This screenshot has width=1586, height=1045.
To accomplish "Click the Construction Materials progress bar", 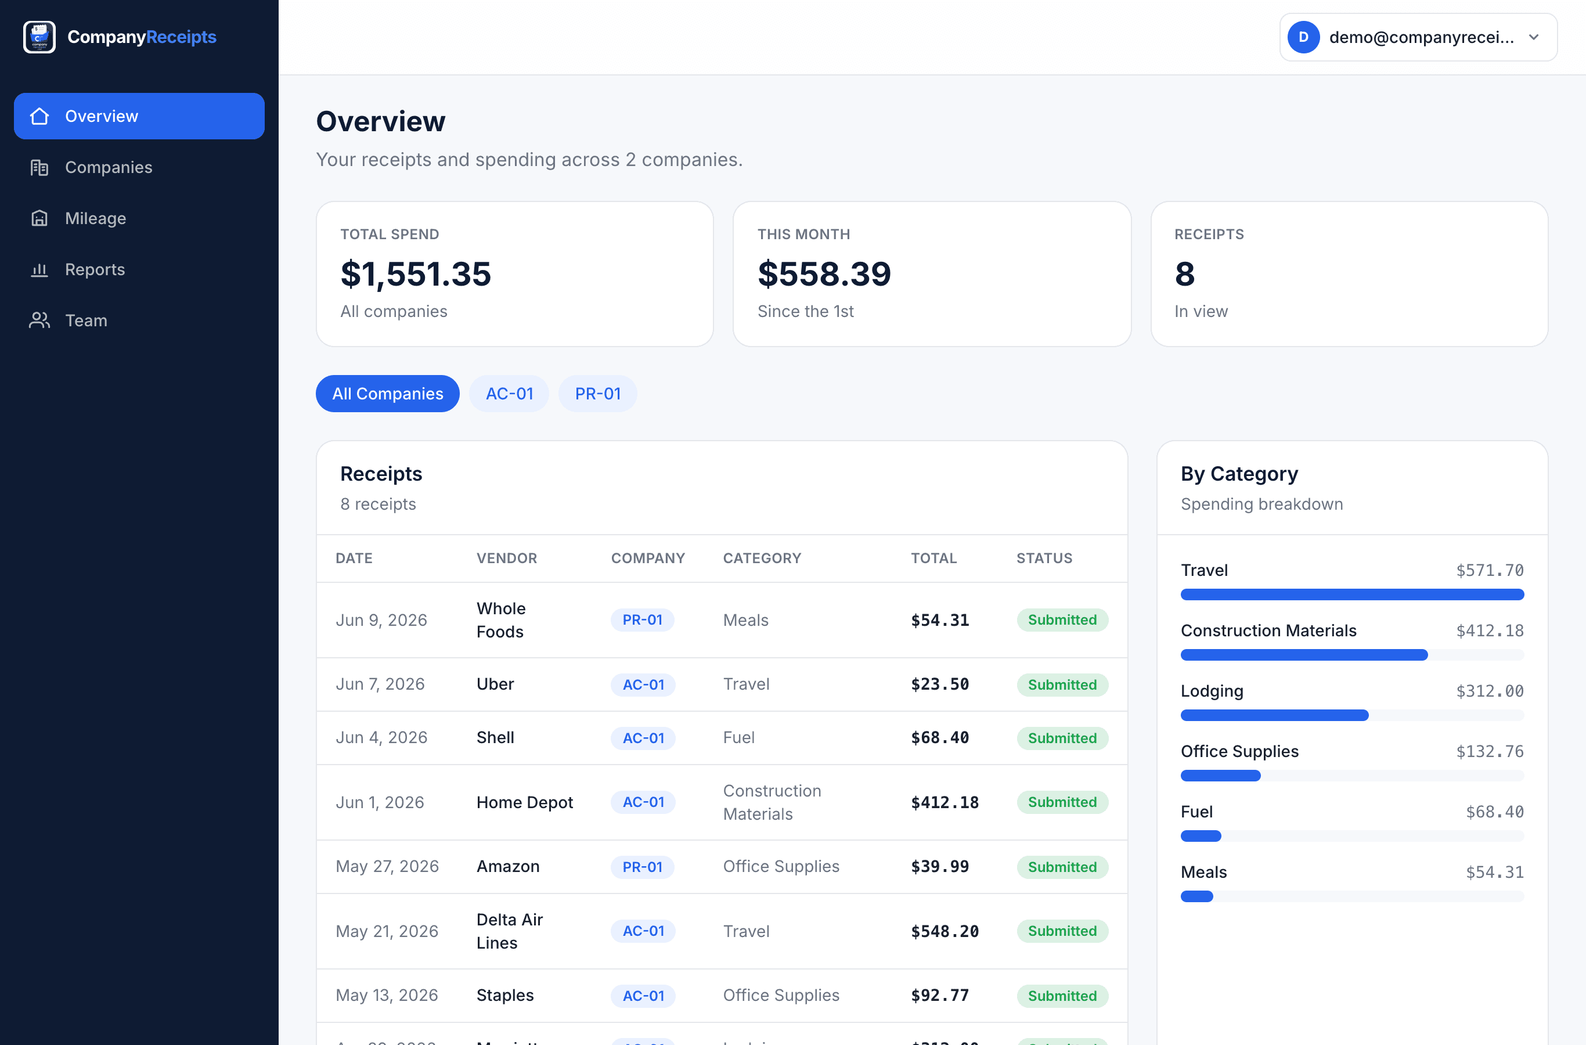I will pyautogui.click(x=1352, y=655).
